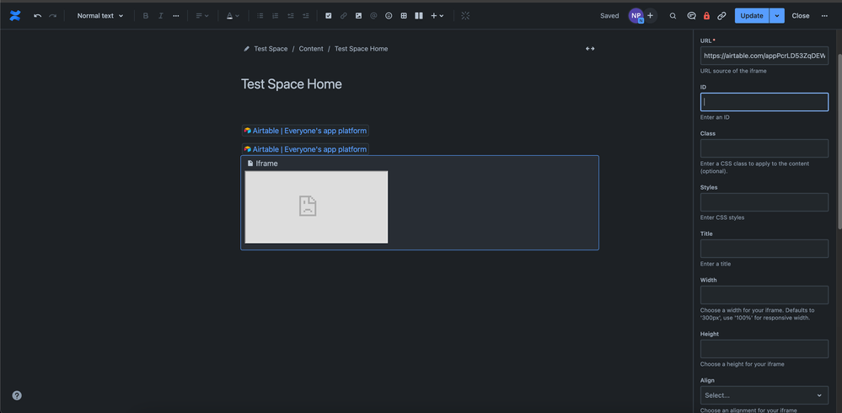842x413 pixels.
Task: Click the Test Space breadcrumb
Action: tap(271, 49)
